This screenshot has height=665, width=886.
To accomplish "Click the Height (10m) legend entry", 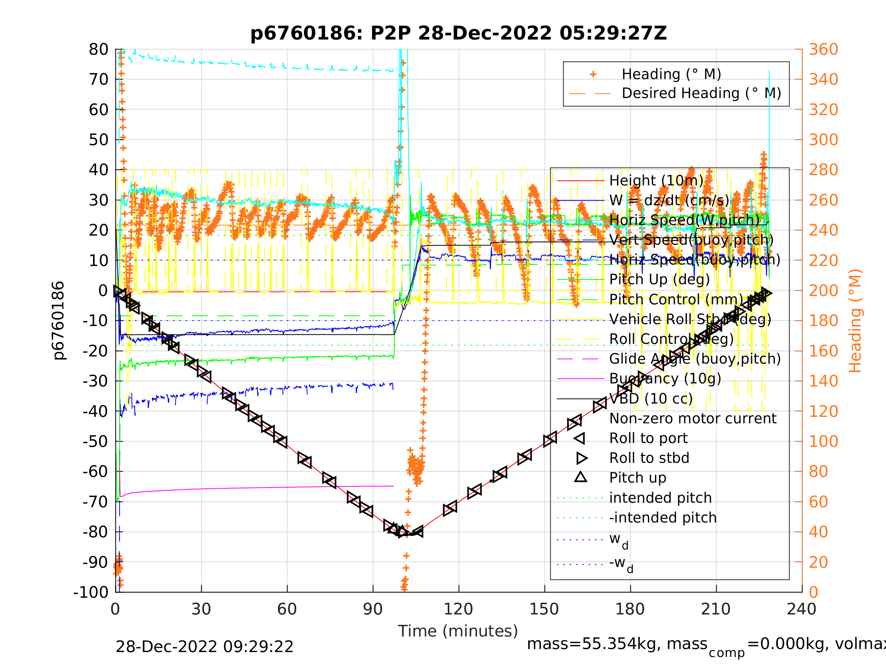I will pyautogui.click(x=656, y=181).
